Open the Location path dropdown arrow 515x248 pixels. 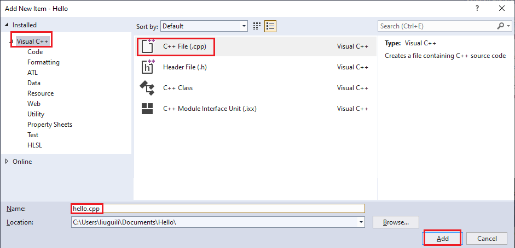coord(361,222)
